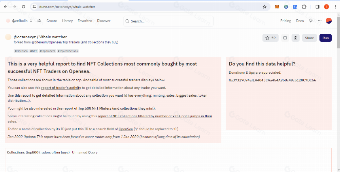This screenshot has height=172, width=340.
Task: Click the browser forward arrow
Action: point(15,7)
